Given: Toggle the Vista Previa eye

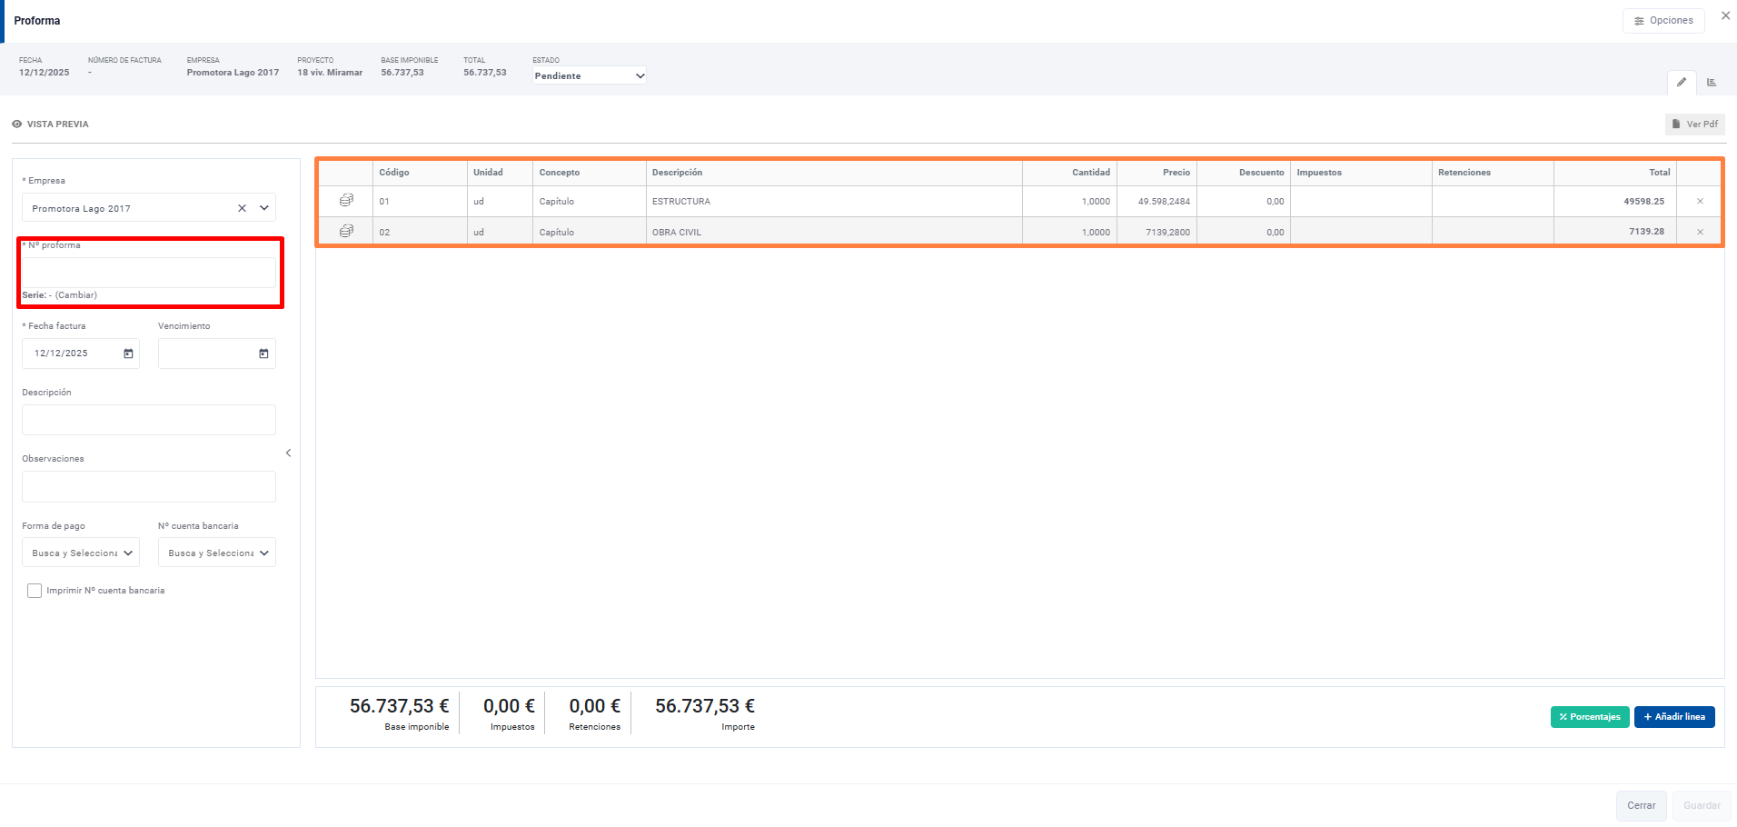Looking at the screenshot, I should tap(17, 125).
